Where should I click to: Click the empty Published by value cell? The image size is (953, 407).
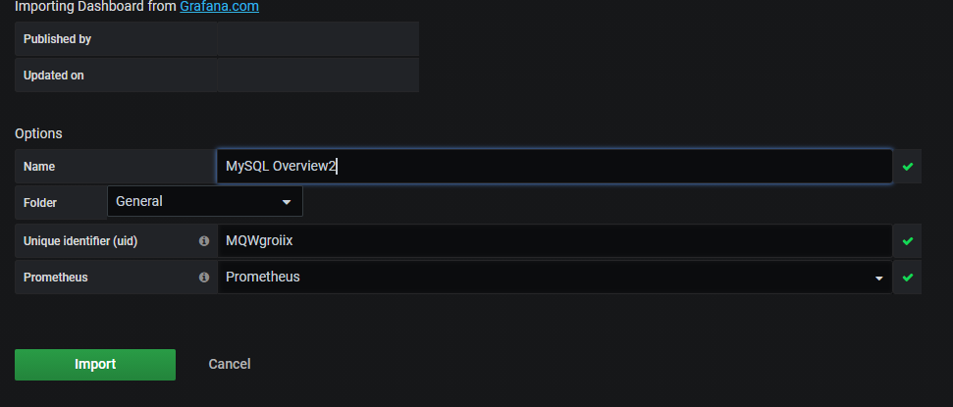pos(318,39)
